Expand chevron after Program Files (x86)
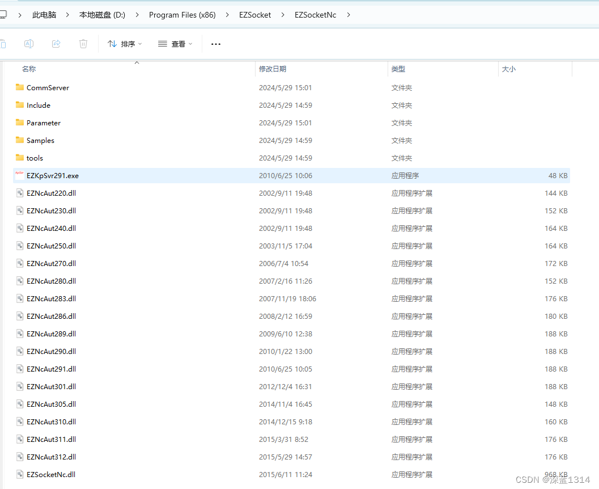 pyautogui.click(x=227, y=15)
